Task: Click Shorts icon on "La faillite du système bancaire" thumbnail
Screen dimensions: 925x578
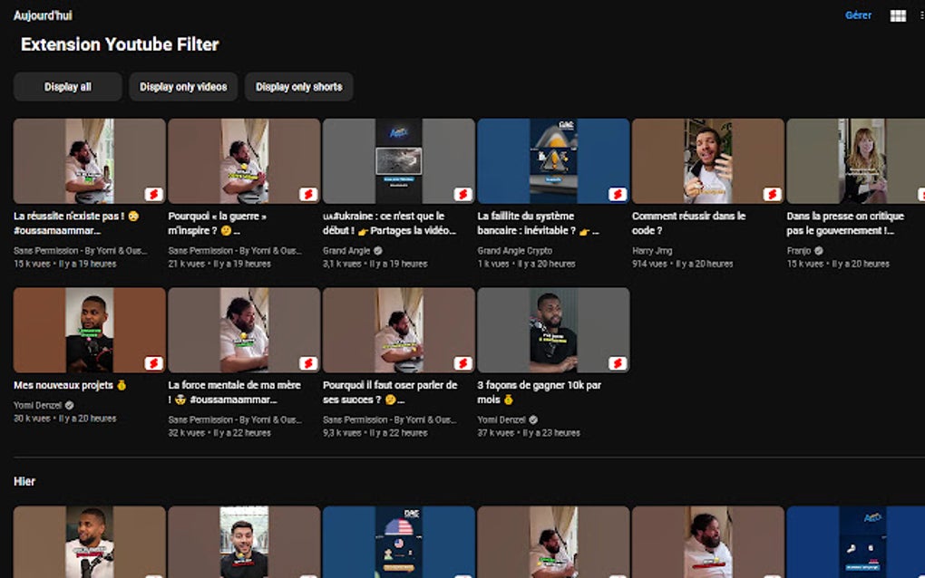Action: tap(618, 194)
